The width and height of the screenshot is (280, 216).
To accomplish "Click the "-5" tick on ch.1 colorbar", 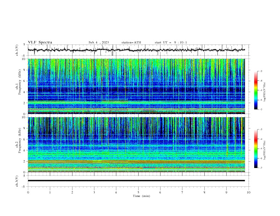I will pyautogui.click(x=261, y=90).
